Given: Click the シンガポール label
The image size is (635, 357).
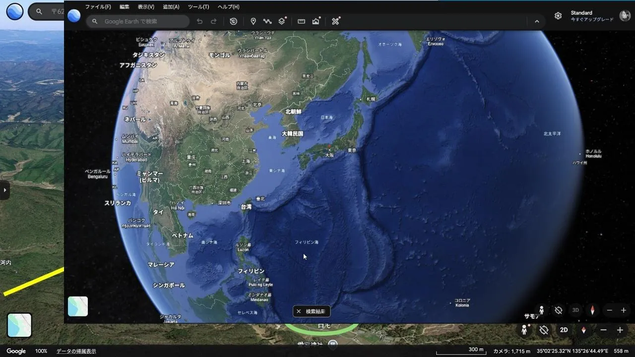Looking at the screenshot, I should click(169, 285).
